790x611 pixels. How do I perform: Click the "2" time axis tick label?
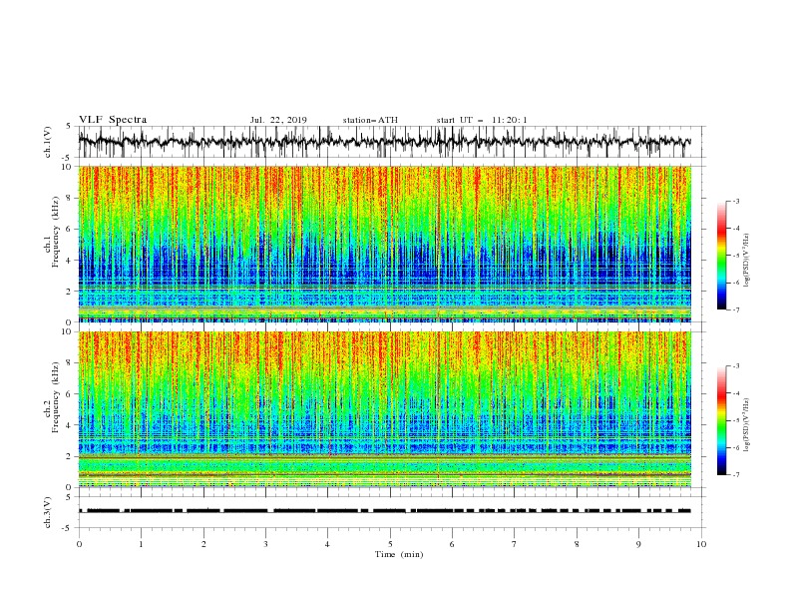[203, 544]
